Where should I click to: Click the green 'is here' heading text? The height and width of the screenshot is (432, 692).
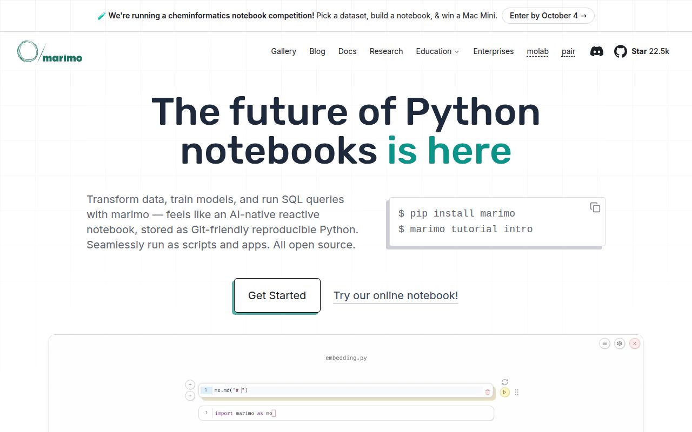449,151
